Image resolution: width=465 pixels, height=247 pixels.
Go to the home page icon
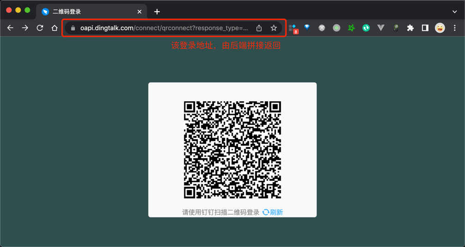[x=54, y=28]
